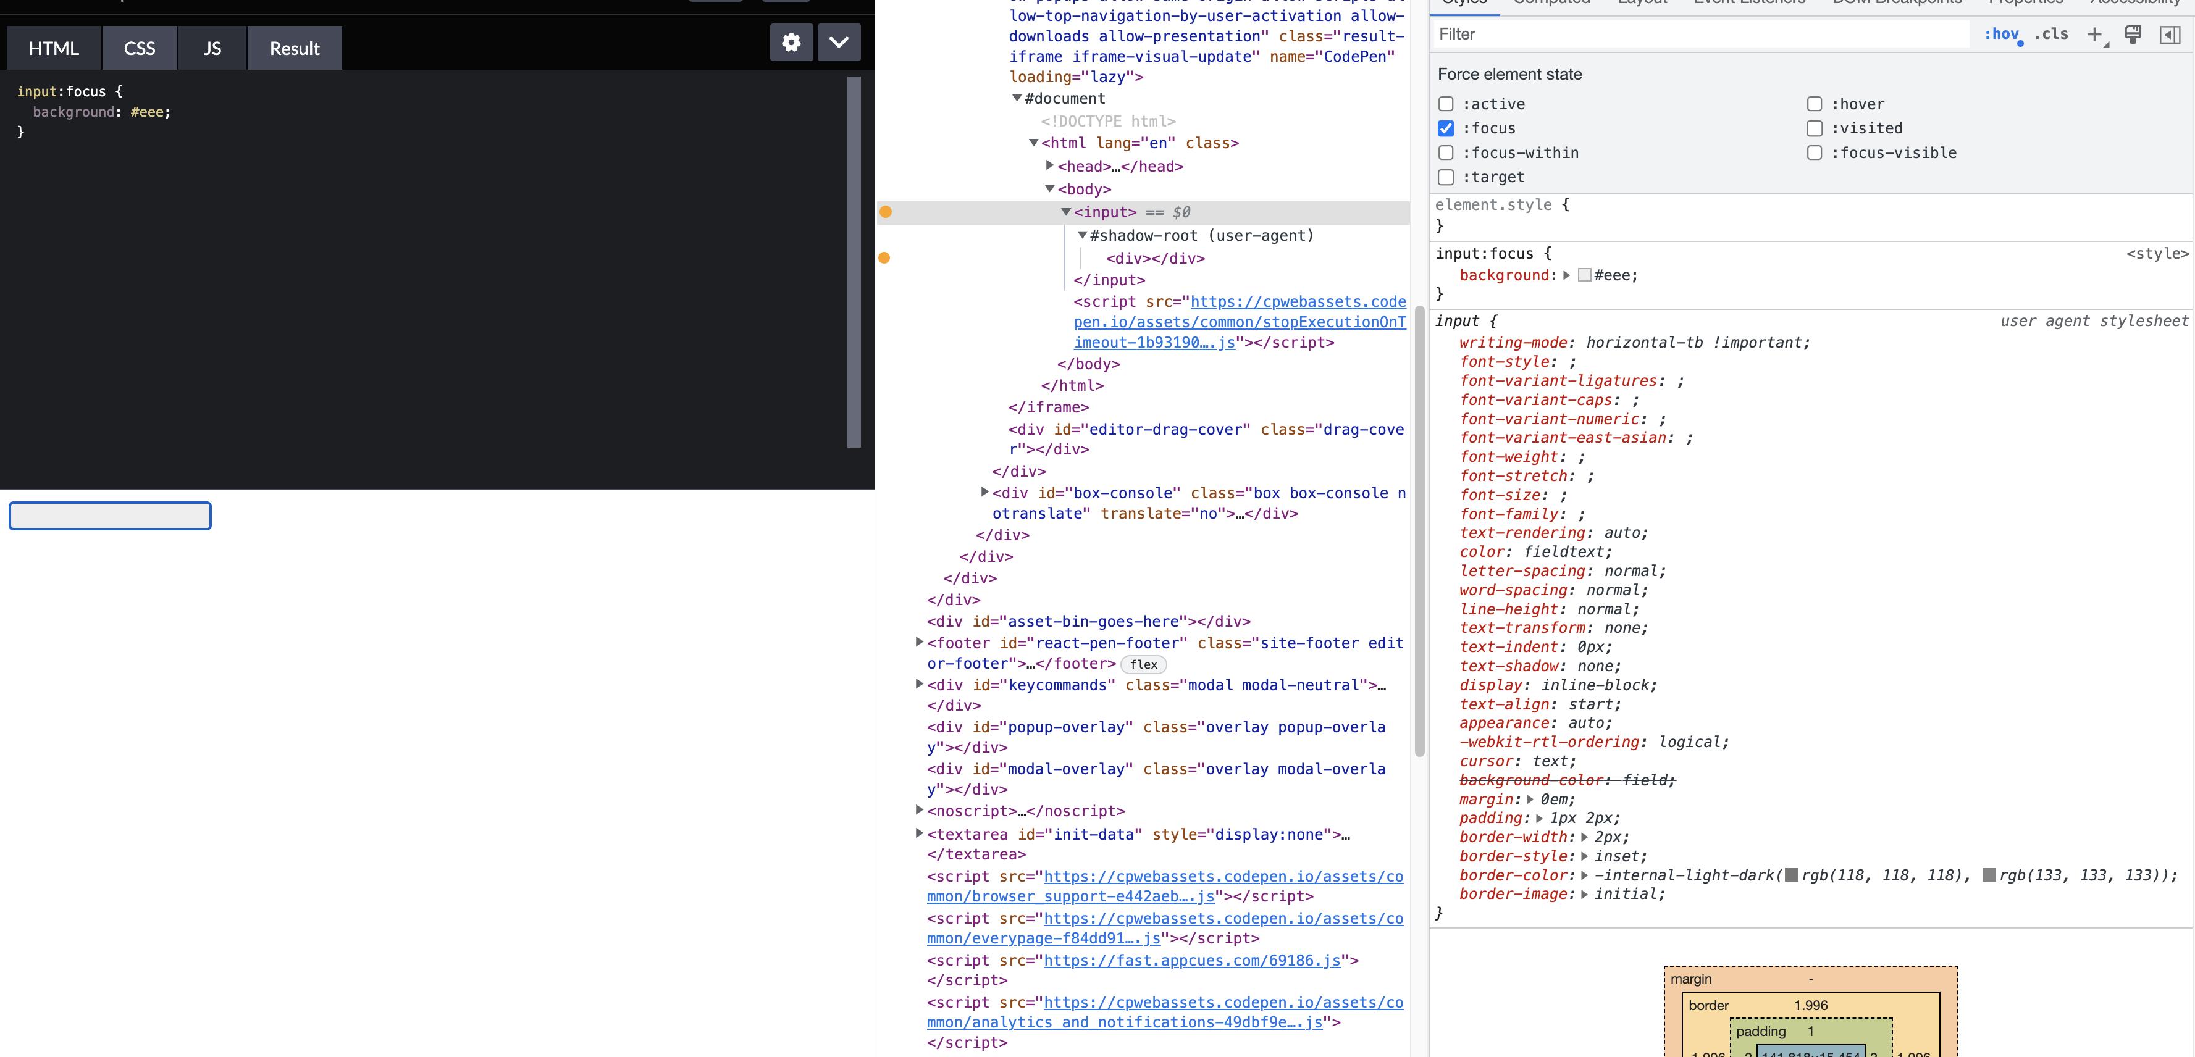Enable the :active state checkbox
Screen dimensions: 2195x1057
[1446, 104]
